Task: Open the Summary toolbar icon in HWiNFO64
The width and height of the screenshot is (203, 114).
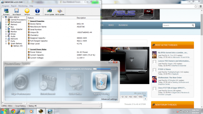Action: tap(6, 12)
